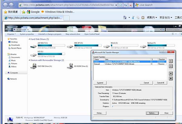Open the Pictures library

point(13,64)
